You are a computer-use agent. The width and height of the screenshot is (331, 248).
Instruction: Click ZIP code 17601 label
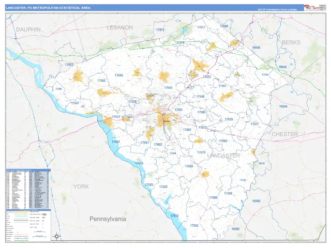click(x=178, y=110)
